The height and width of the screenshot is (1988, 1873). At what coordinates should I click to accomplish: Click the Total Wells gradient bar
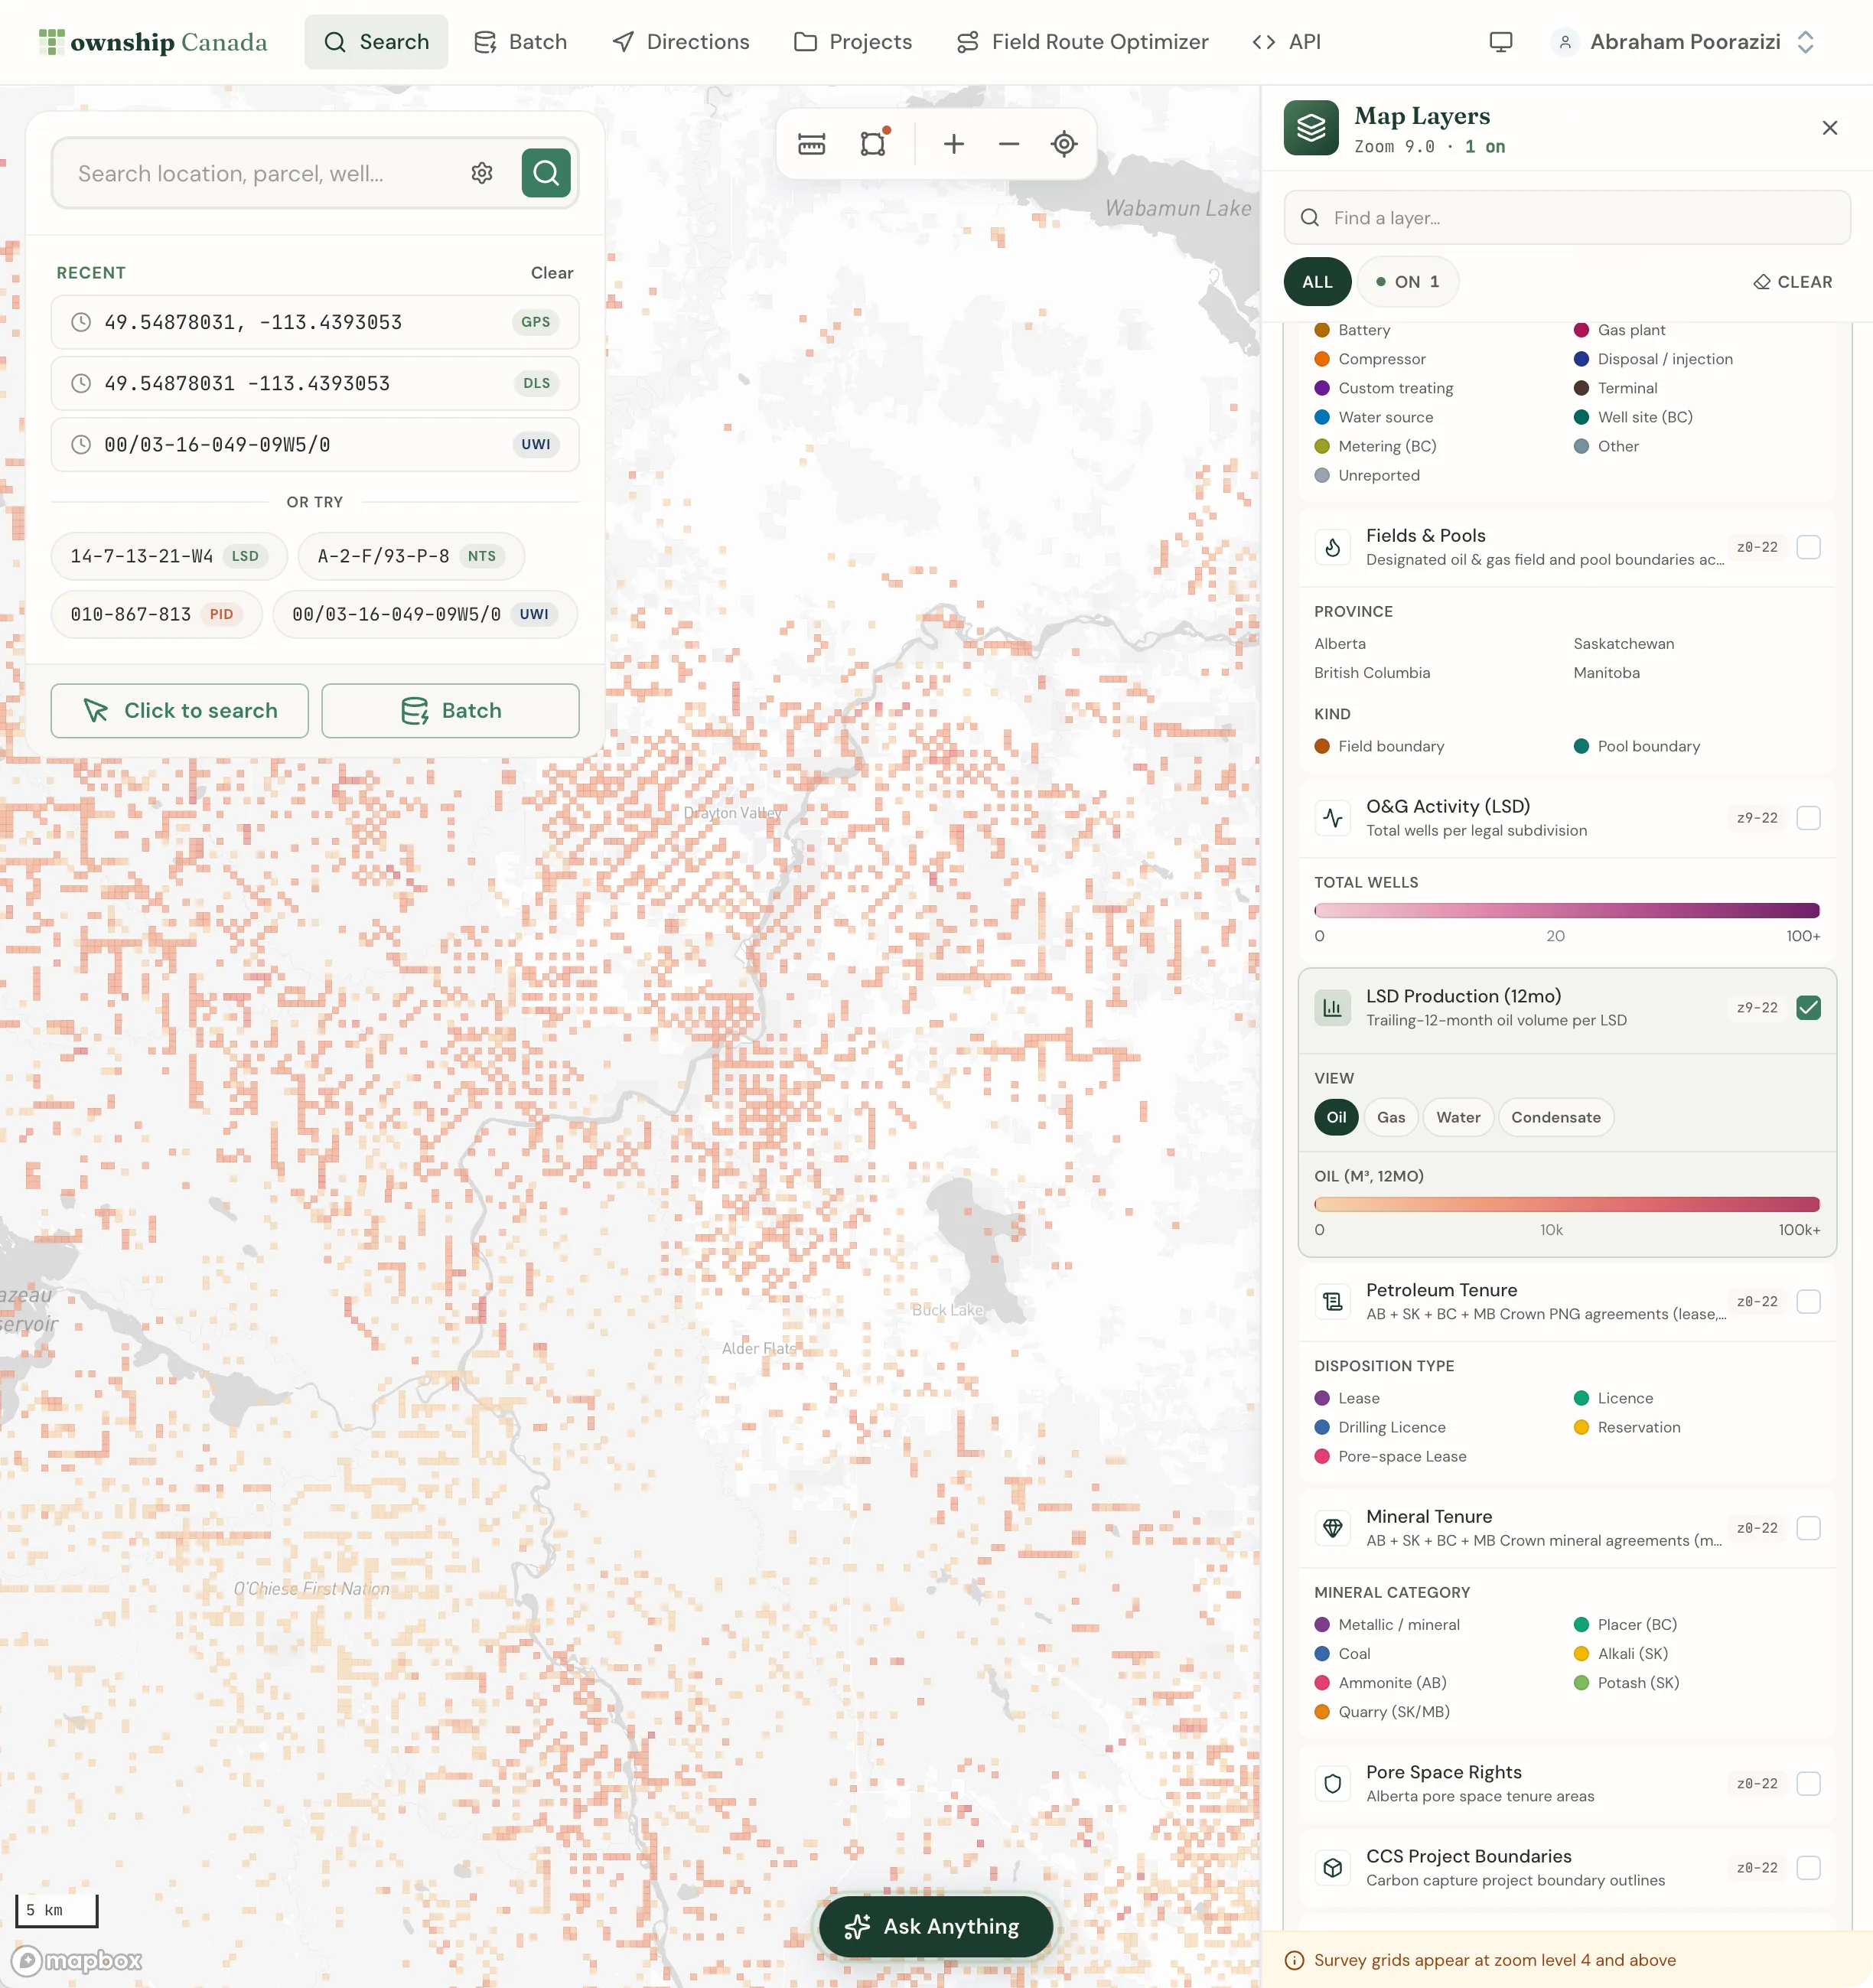1567,911
